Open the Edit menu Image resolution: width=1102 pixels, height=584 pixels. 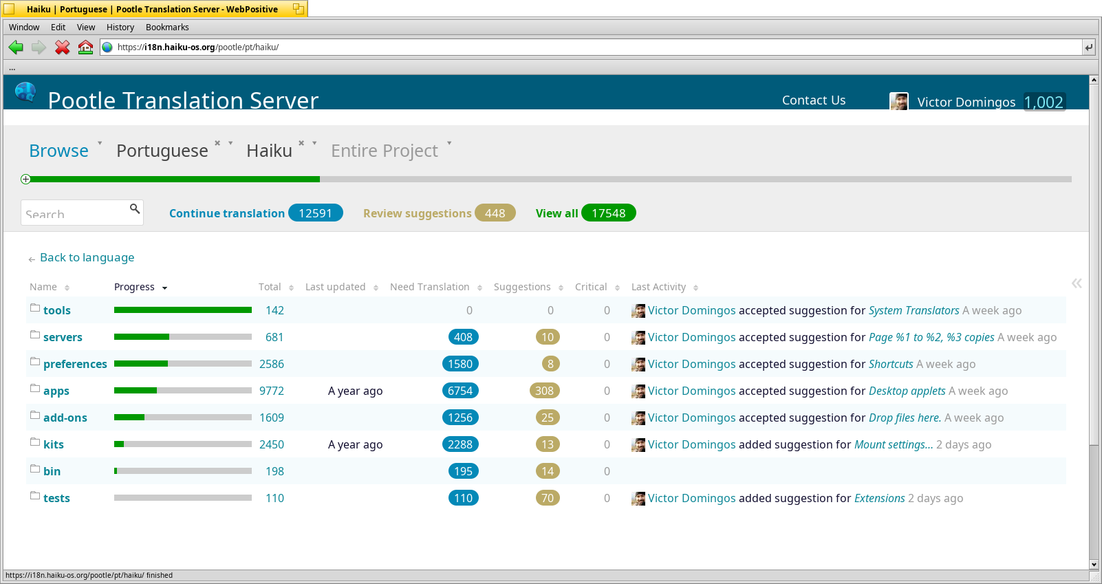[58, 28]
